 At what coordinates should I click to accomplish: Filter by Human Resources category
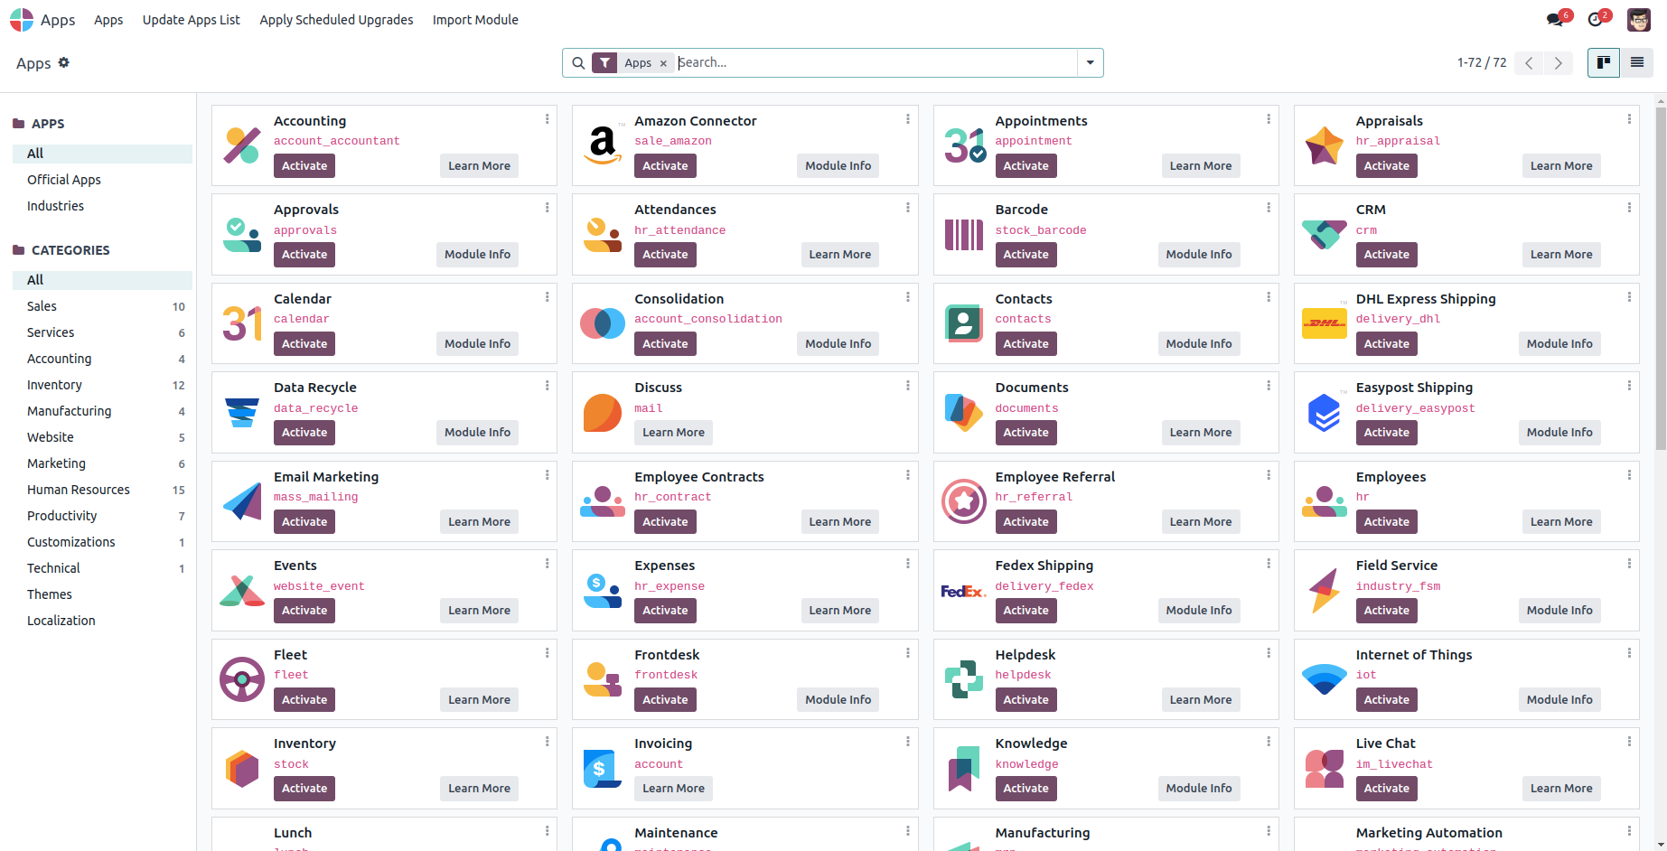click(79, 490)
